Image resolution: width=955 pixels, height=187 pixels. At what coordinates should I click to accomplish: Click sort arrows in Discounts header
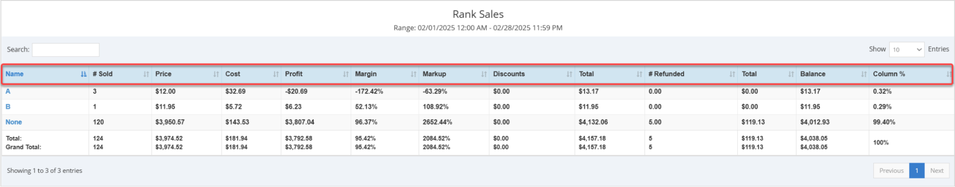click(569, 74)
